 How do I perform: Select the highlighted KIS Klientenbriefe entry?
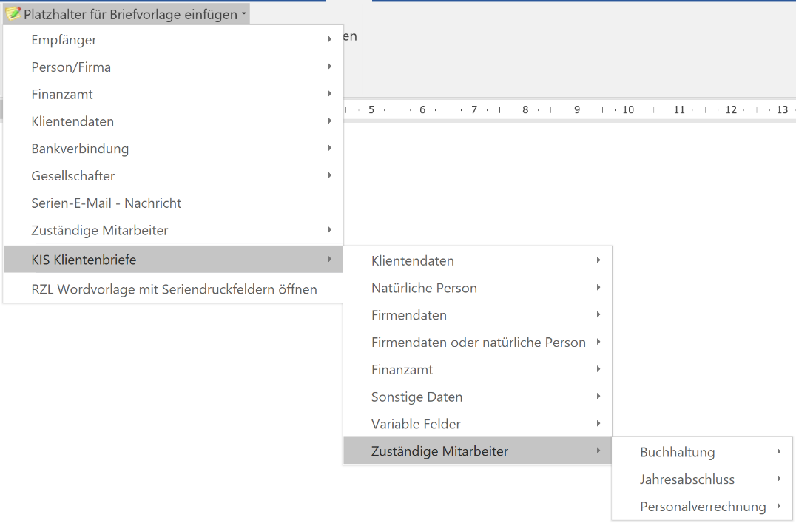tap(84, 260)
